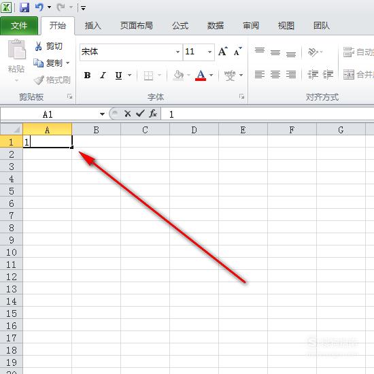Open the Borders dropdown arrow

point(160,75)
